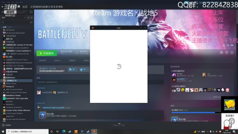Go back using the arrow in Steam header
Screen dimensions: 238x134
pos(2,7)
